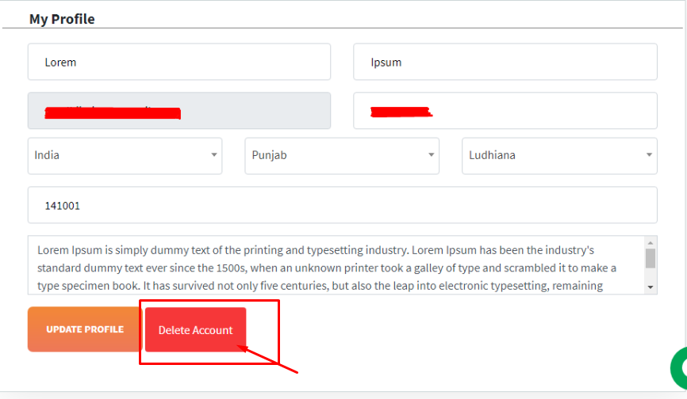Click the UPDATE PROFILE button
The width and height of the screenshot is (687, 399).
[x=85, y=329]
